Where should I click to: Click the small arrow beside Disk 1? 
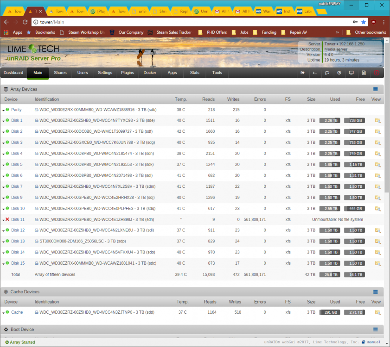tap(4, 121)
